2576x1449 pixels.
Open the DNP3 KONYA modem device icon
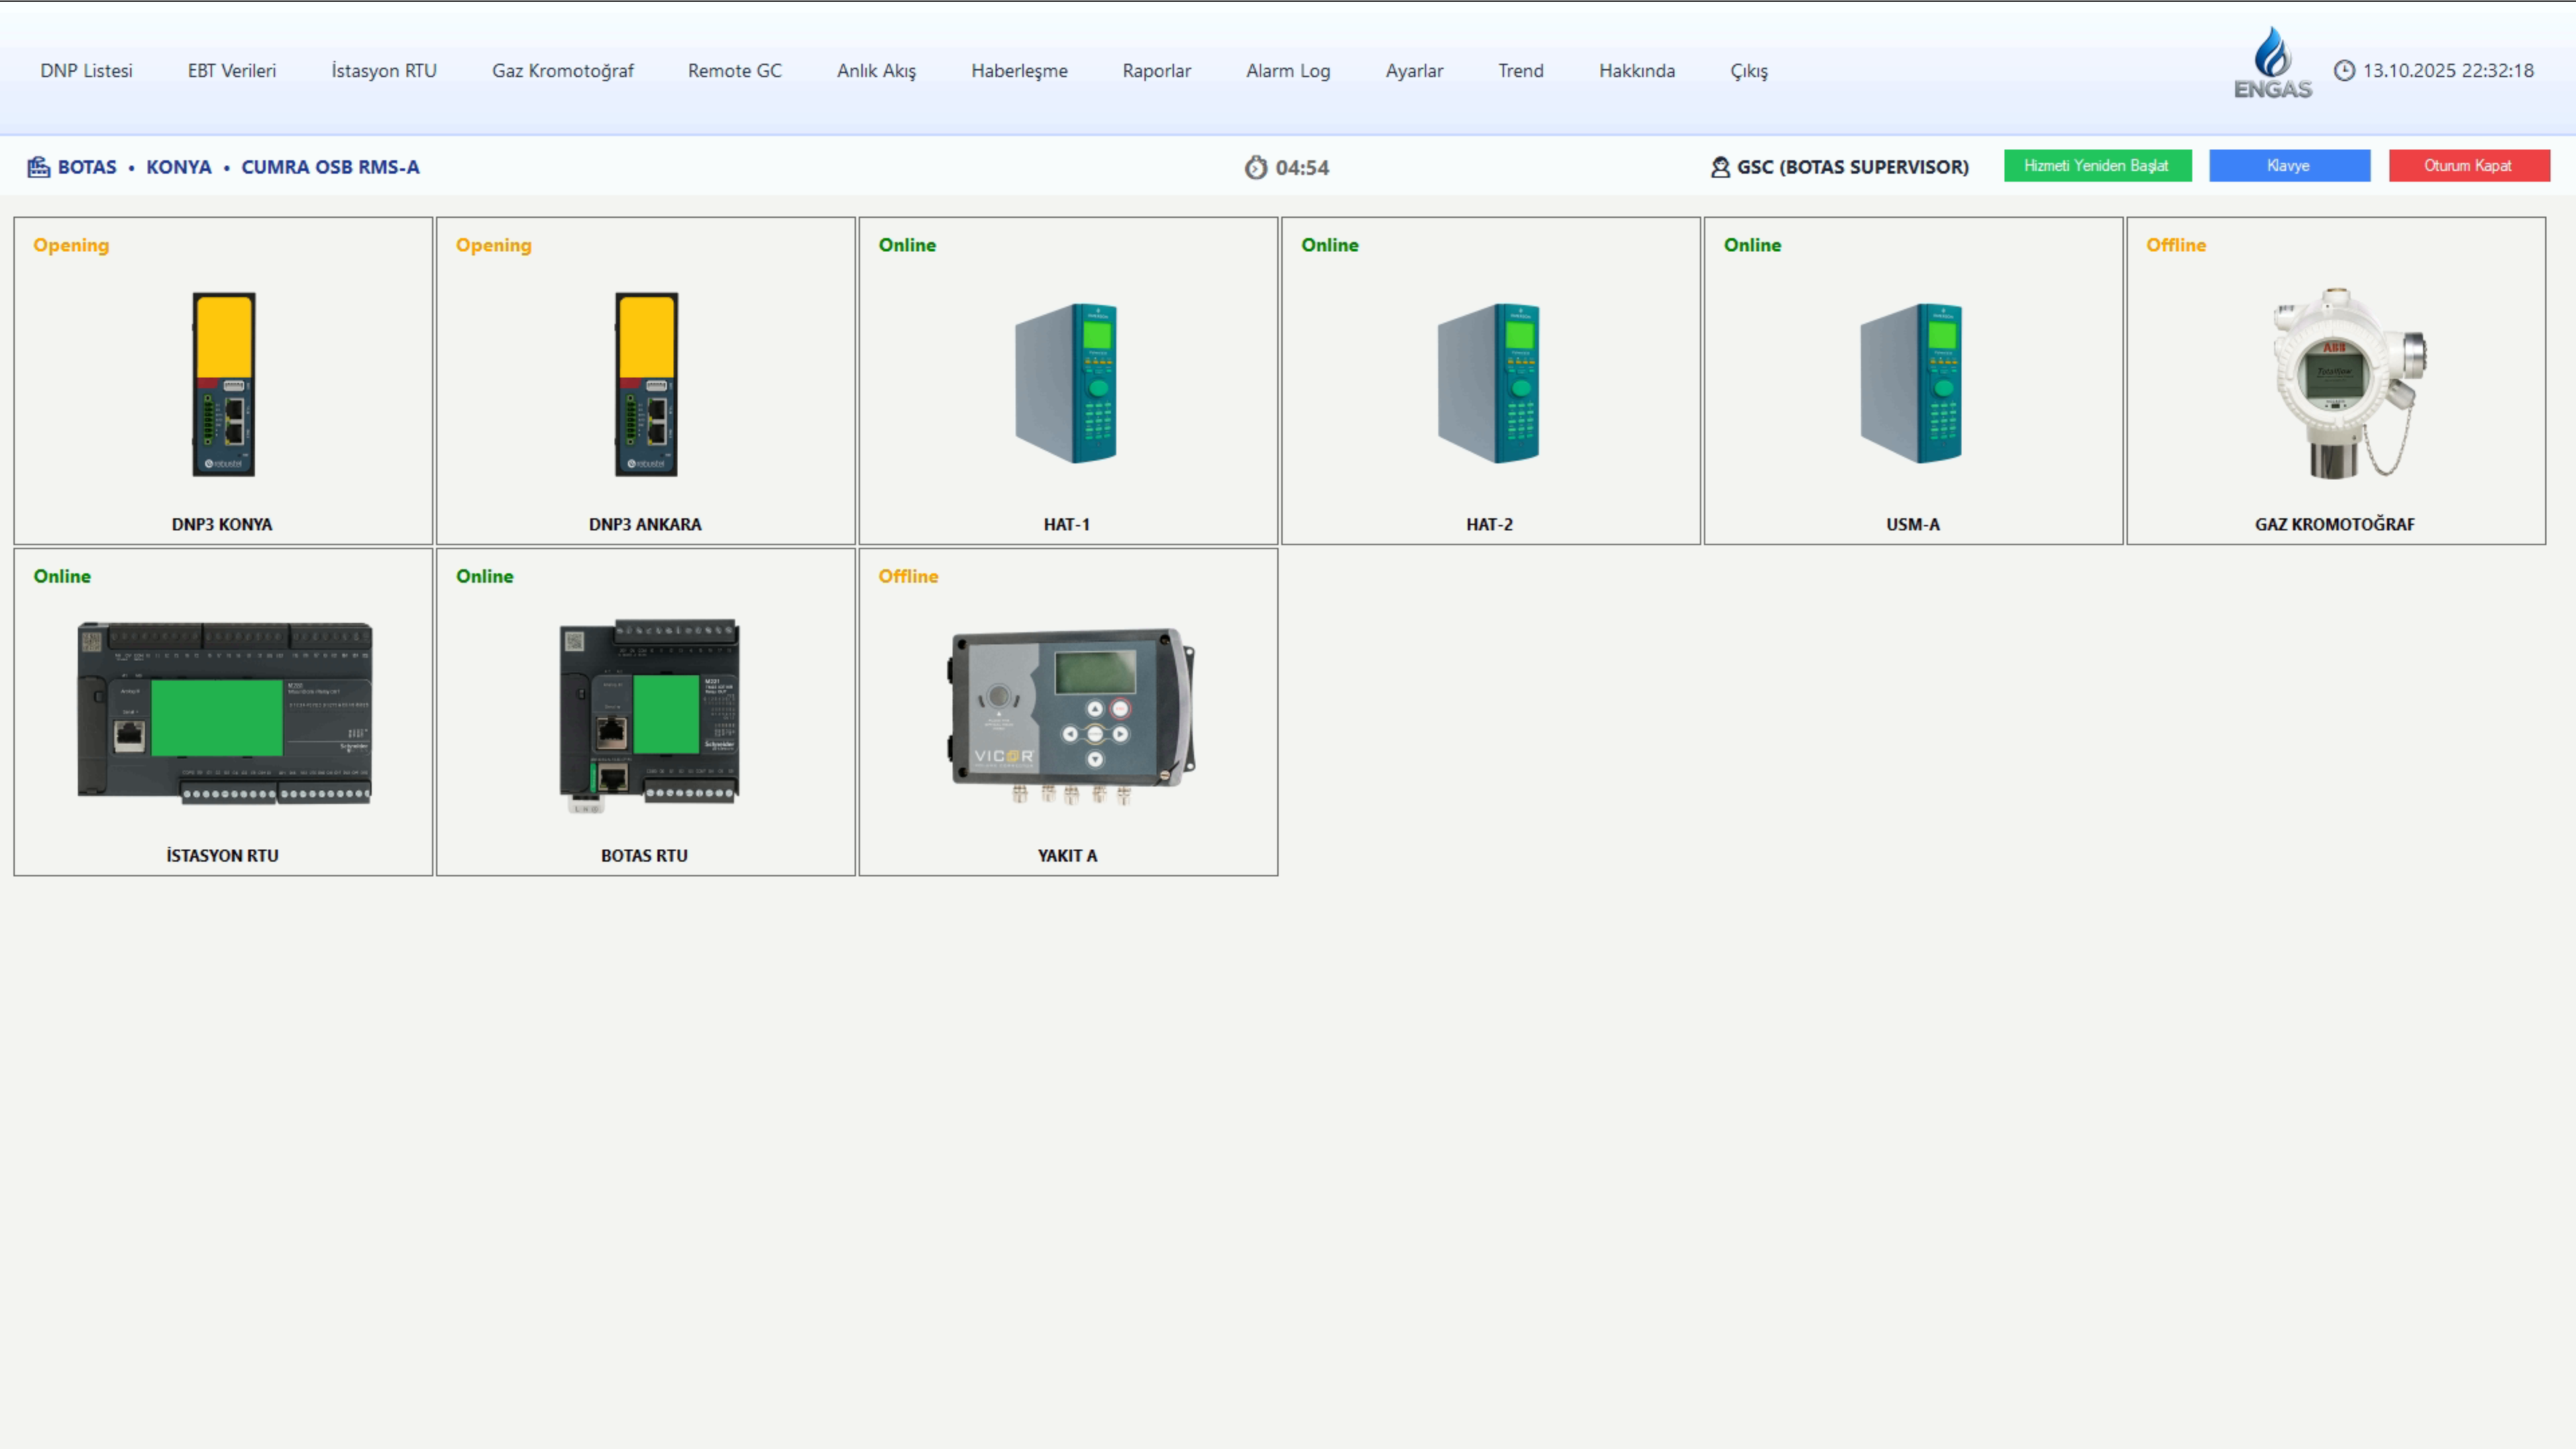click(224, 384)
